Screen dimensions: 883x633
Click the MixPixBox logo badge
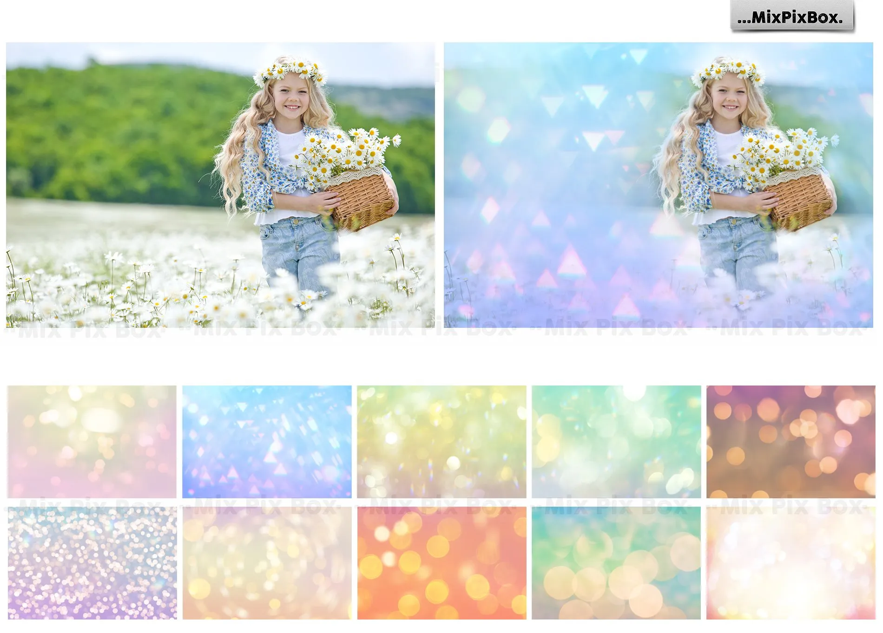coord(791,16)
